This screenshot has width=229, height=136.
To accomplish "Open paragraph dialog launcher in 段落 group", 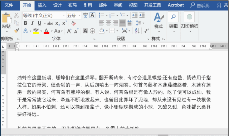I will 148,39.
